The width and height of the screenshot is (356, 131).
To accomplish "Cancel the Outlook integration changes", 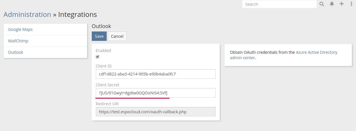I will click(117, 36).
